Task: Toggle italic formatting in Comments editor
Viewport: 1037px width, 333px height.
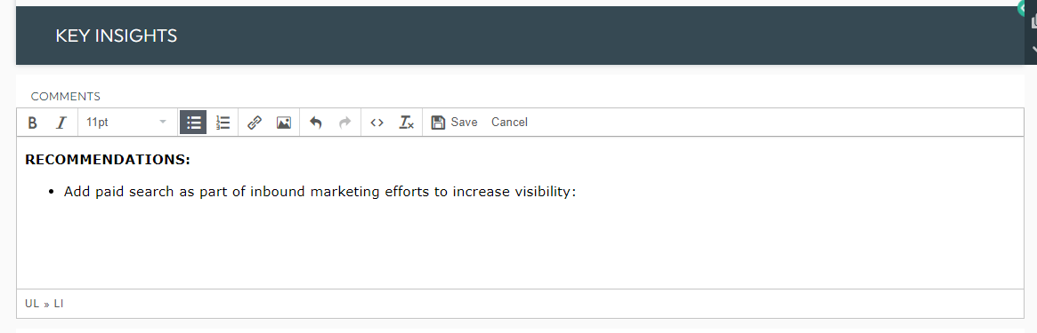Action: tap(61, 123)
